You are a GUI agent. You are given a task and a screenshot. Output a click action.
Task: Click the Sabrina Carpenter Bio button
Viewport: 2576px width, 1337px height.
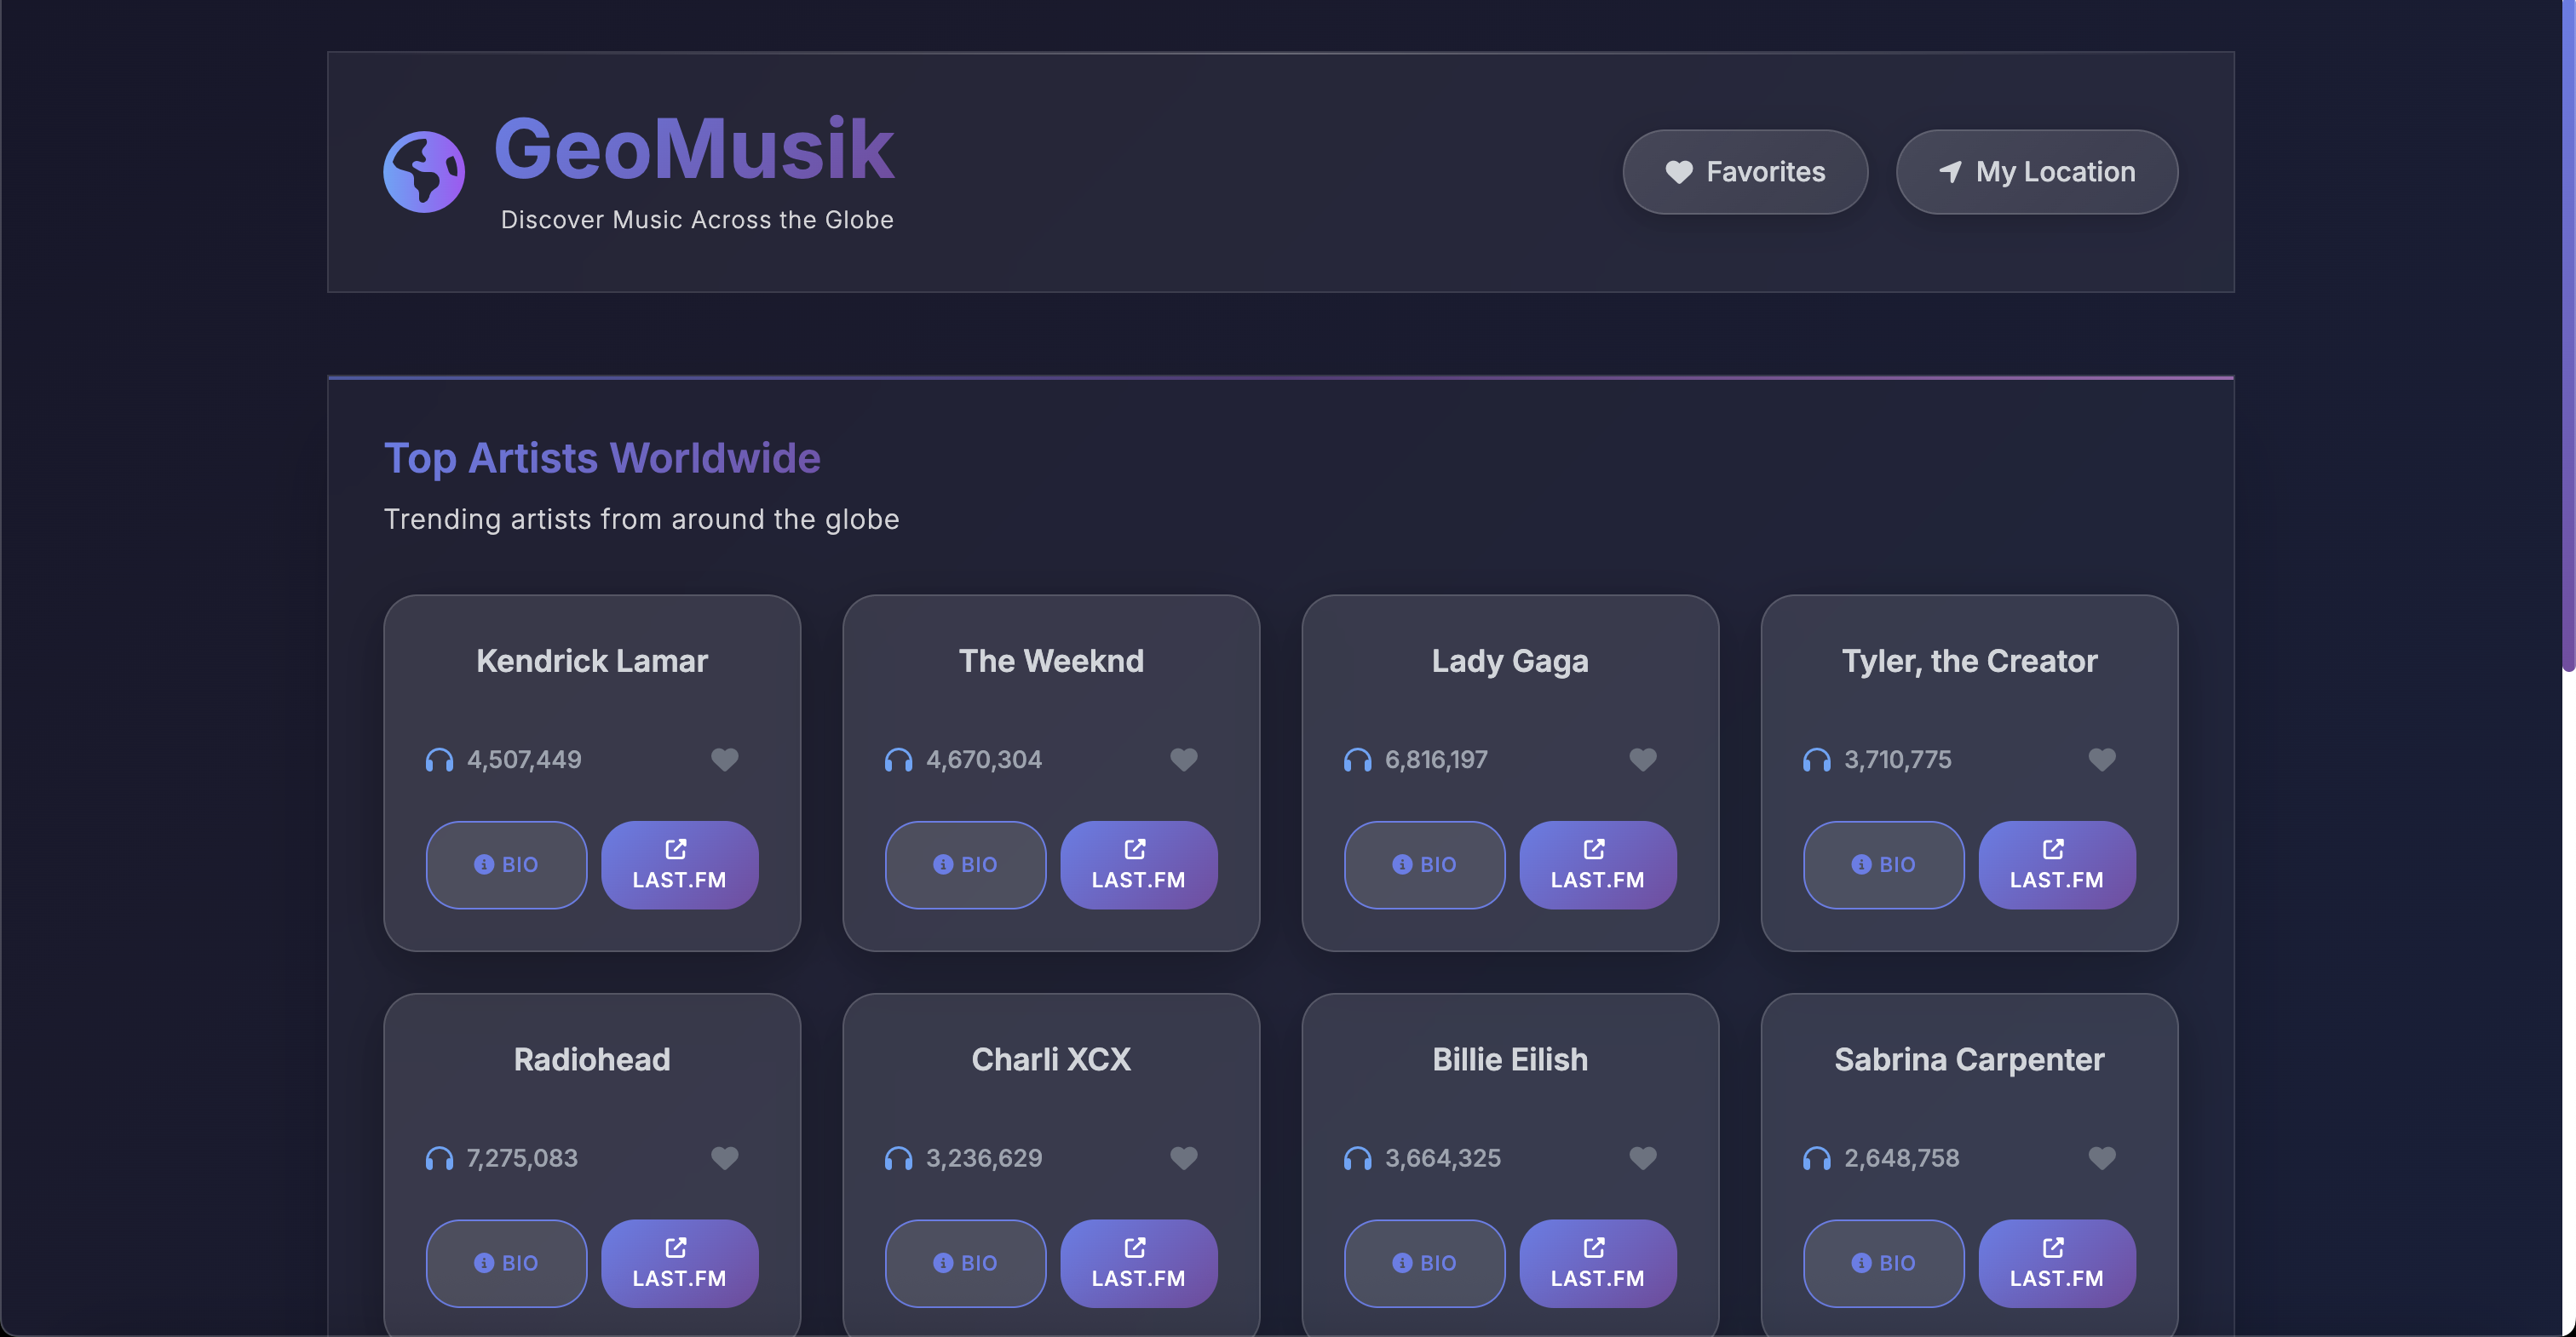click(x=1883, y=1262)
